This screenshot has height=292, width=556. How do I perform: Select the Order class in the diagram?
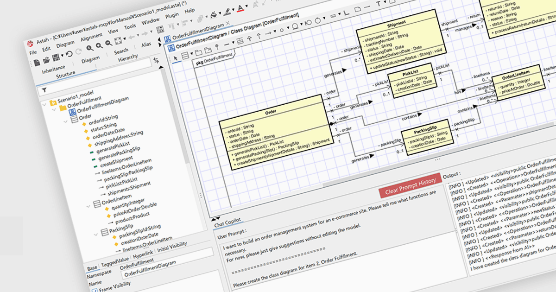[x=276, y=132]
